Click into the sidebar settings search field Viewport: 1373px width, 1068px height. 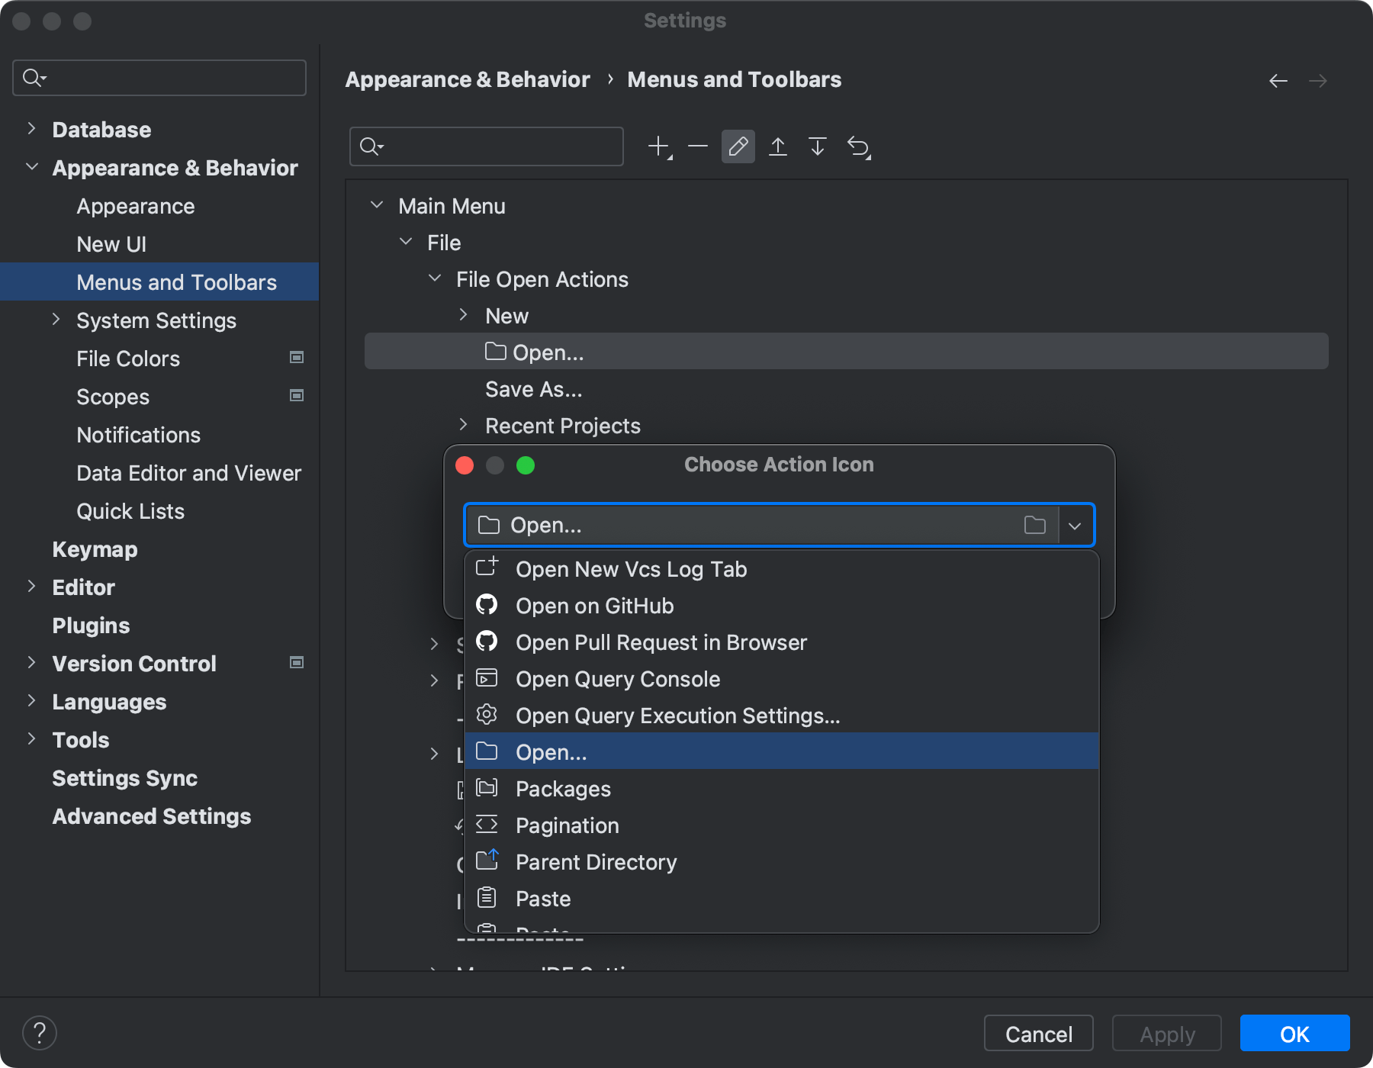pyautogui.click(x=159, y=78)
